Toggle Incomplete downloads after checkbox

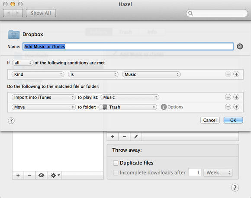(116, 172)
